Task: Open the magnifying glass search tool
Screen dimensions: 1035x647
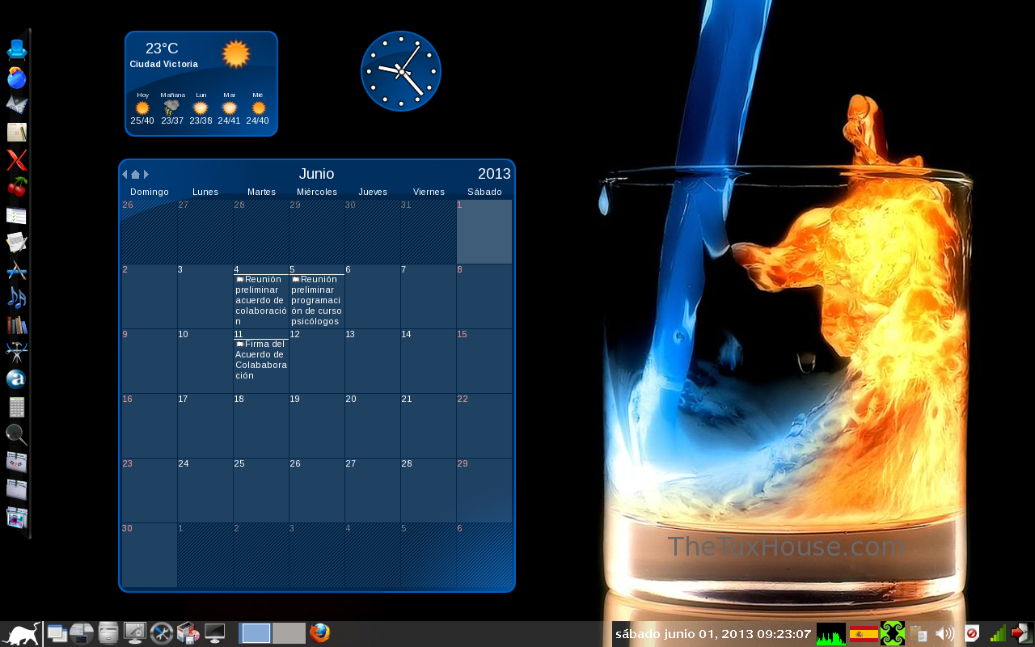Action: pos(17,434)
